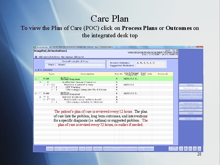220x165 pixels.
Task: Open Suggested Problems from side menu
Action: pos(191,95)
